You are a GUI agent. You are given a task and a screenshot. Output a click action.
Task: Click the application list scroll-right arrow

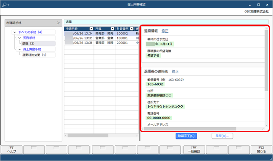[137, 136]
